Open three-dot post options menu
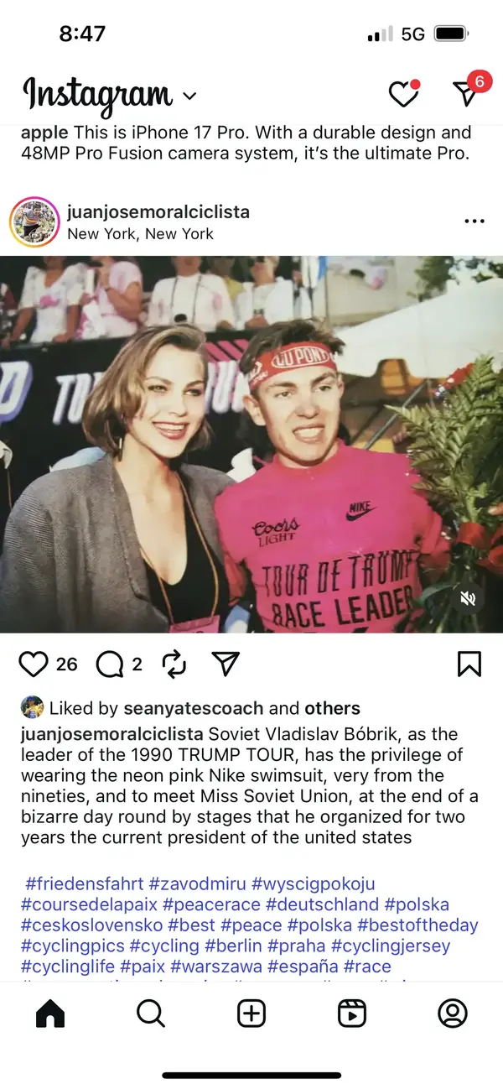 (x=474, y=221)
